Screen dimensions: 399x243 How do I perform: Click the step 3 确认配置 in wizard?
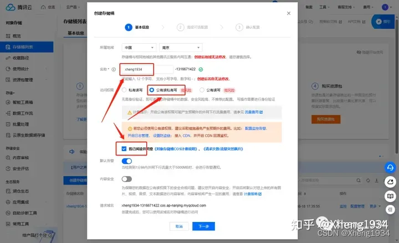[x=248, y=27]
